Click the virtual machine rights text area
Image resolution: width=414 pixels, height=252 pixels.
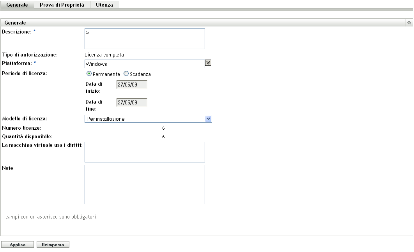(x=145, y=152)
